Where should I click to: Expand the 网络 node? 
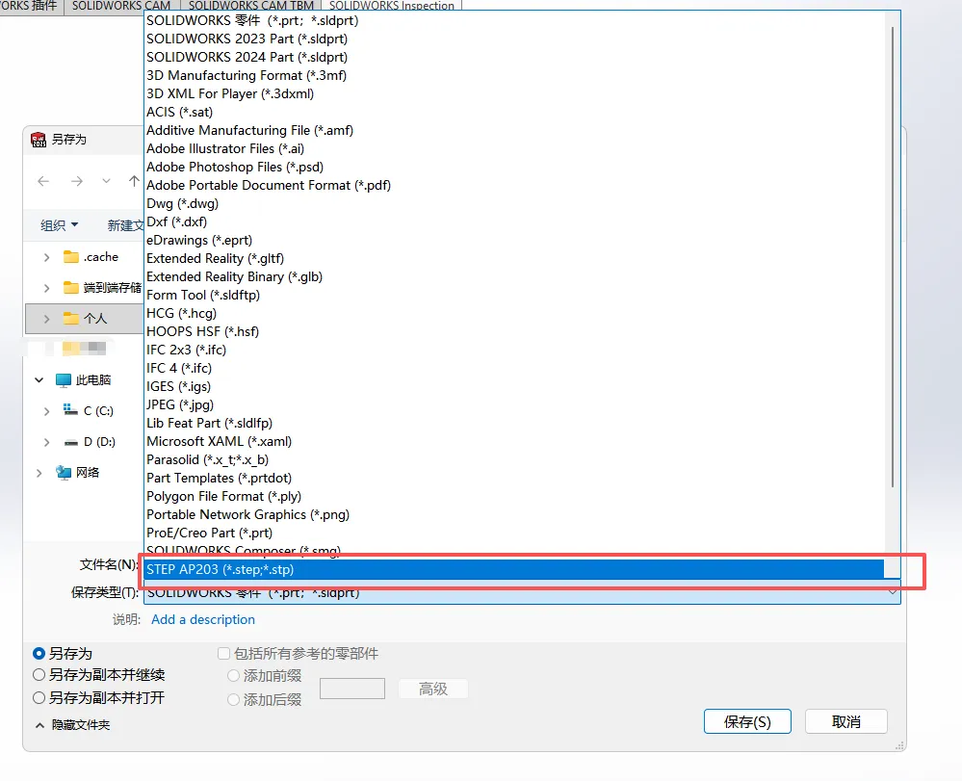click(39, 473)
